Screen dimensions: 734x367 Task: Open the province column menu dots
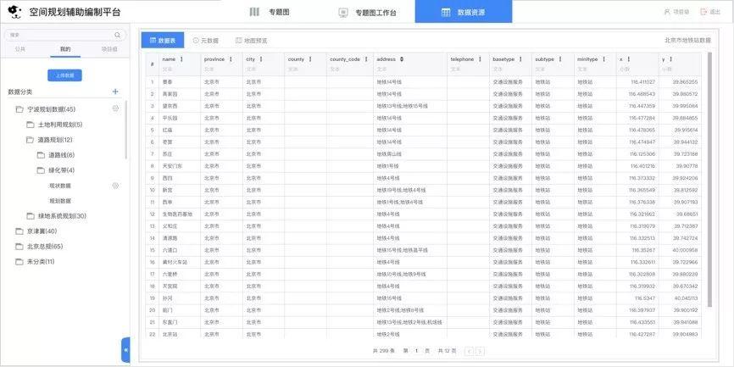point(231,59)
